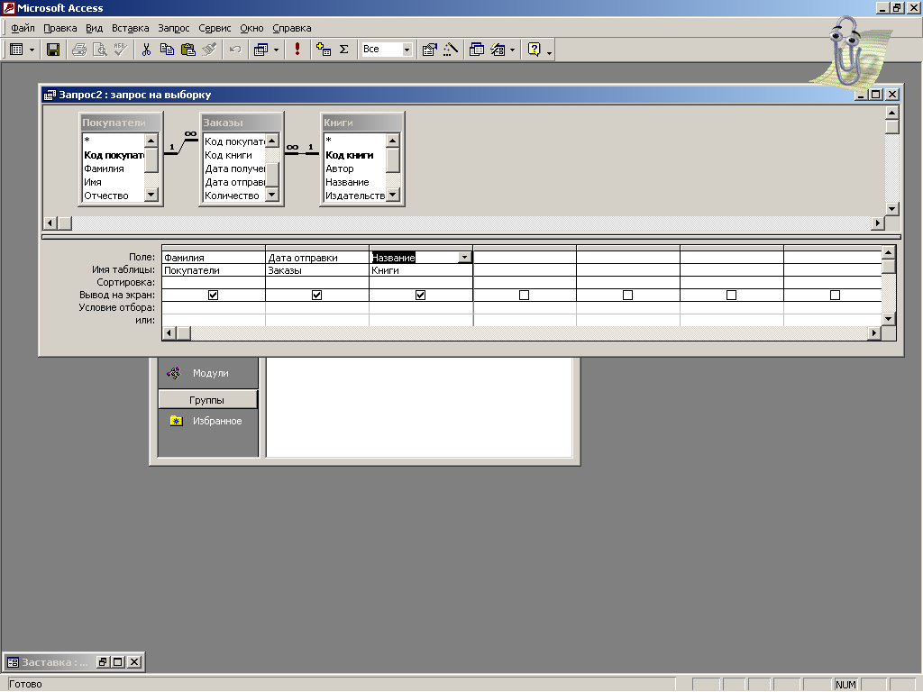Image resolution: width=923 pixels, height=692 pixels.
Task: Open the Вставка menu
Action: [130, 28]
